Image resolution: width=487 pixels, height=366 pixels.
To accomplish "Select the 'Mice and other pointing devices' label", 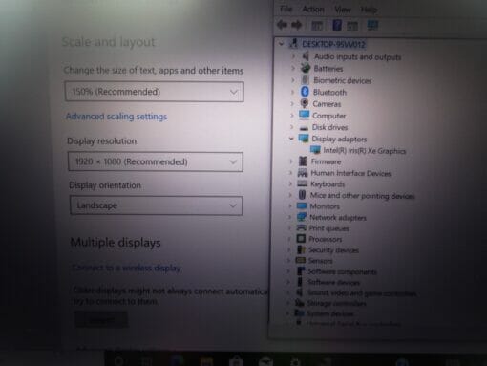I will coord(362,196).
